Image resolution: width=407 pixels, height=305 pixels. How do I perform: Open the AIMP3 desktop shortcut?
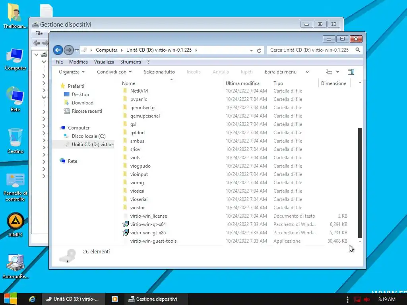pyautogui.click(x=16, y=225)
